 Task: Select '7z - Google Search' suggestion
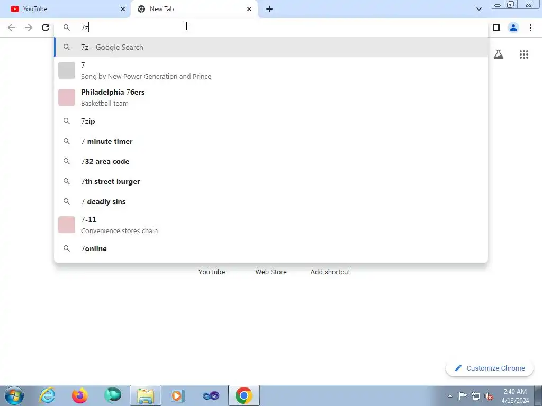pos(271,47)
